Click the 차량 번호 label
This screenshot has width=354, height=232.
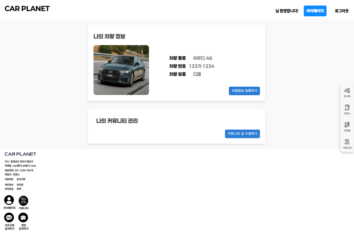177,66
